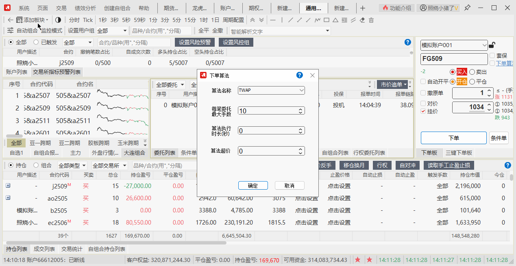Click the FG509 contract input field
This screenshot has width=516, height=266.
(x=453, y=58)
